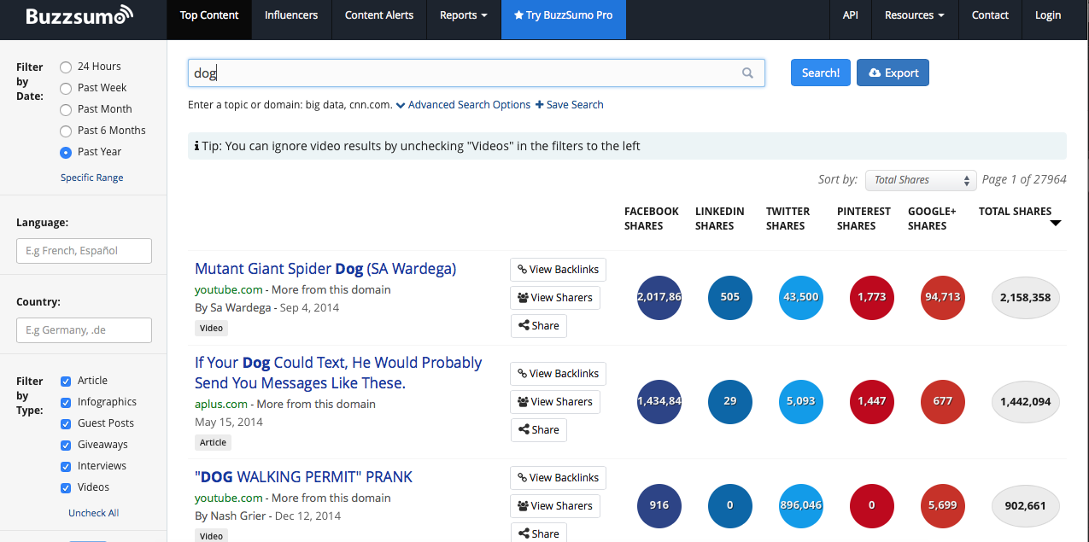Image resolution: width=1089 pixels, height=542 pixels.
Task: Uncheck the Videos type checkbox
Action: (66, 488)
